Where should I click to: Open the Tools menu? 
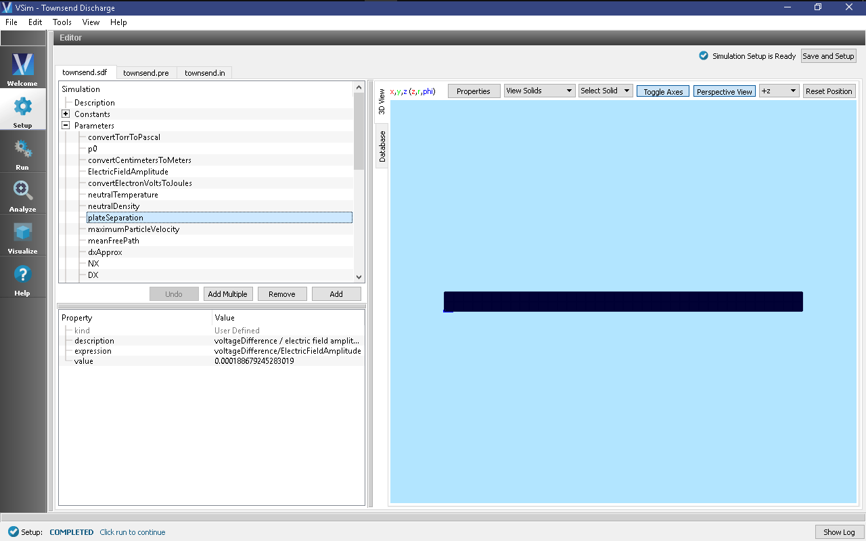click(62, 22)
